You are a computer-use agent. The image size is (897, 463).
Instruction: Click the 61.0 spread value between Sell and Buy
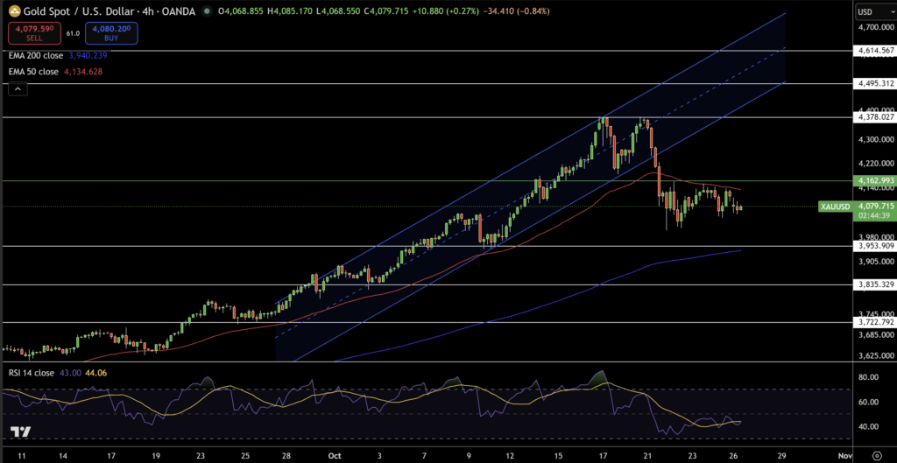(73, 33)
